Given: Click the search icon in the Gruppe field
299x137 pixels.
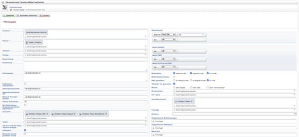Looking at the screenshot, I should pos(25,55).
